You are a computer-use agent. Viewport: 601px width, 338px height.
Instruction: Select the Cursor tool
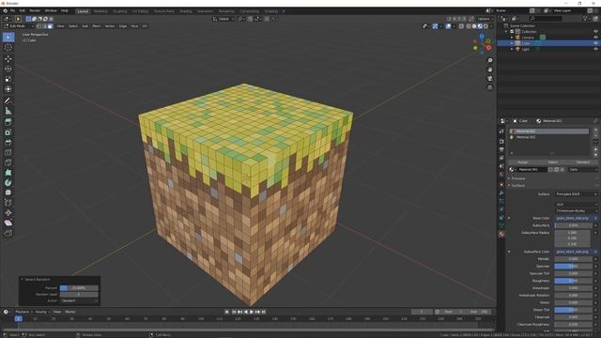(x=8, y=48)
